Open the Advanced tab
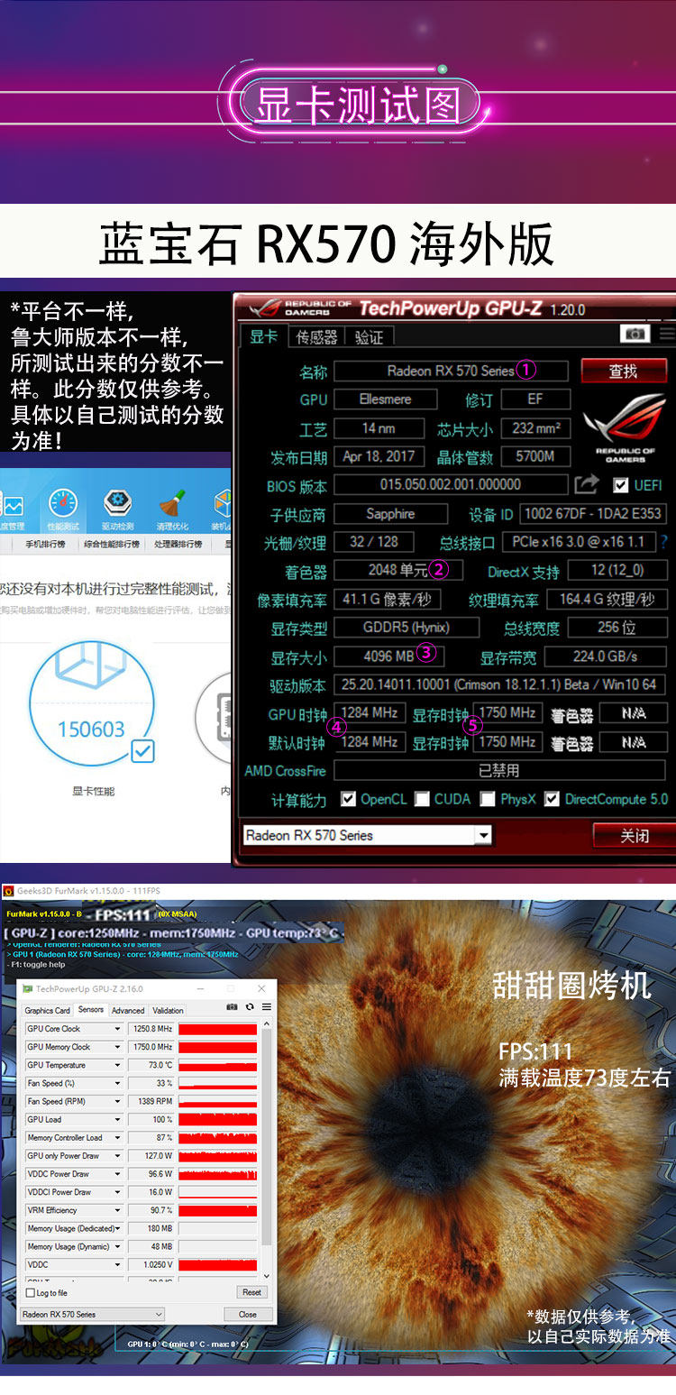 coord(128,1011)
